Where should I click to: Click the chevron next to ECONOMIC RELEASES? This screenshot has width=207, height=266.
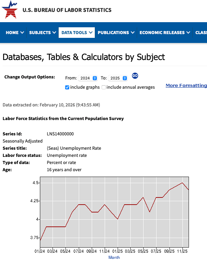(x=188, y=33)
